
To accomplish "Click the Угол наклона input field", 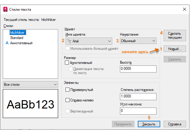I will (138, 111).
